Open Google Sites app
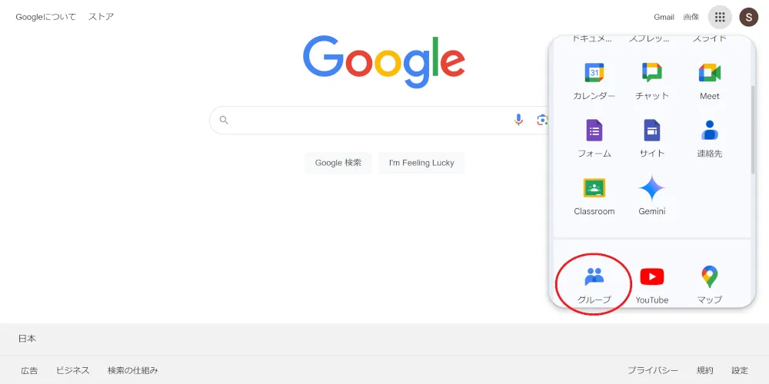The height and width of the screenshot is (384, 769). [x=651, y=138]
